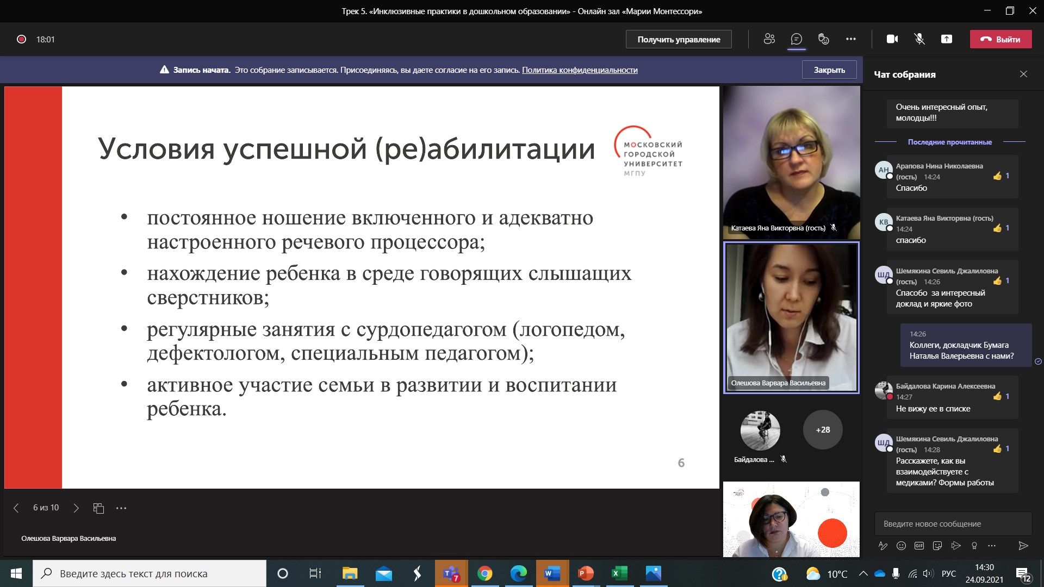Open the chat text format options
This screenshot has width=1044, height=587.
pos(883,546)
